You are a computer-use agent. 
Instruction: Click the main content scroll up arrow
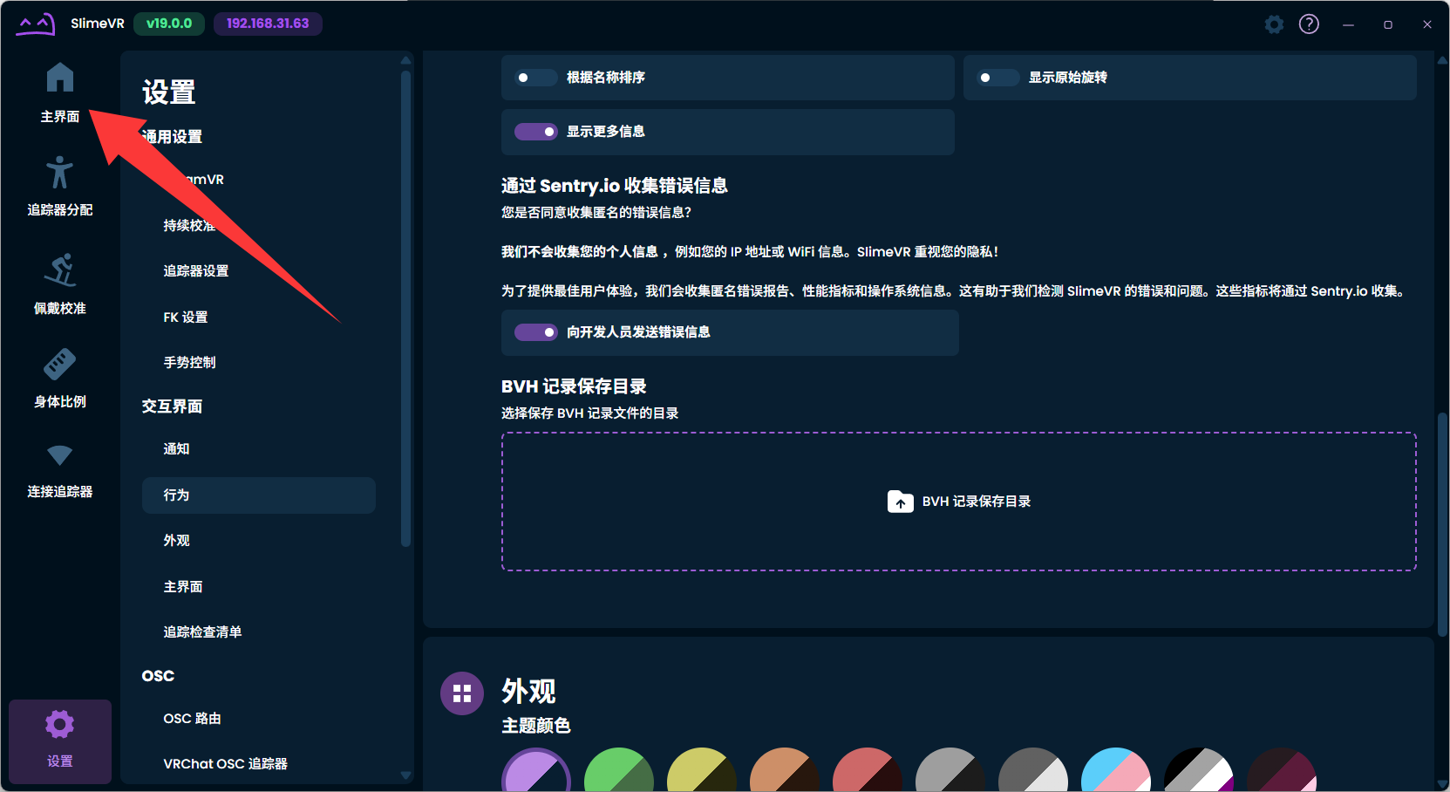click(1442, 60)
